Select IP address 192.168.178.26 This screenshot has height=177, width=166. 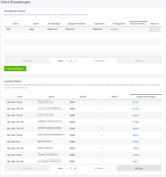pos(15,102)
